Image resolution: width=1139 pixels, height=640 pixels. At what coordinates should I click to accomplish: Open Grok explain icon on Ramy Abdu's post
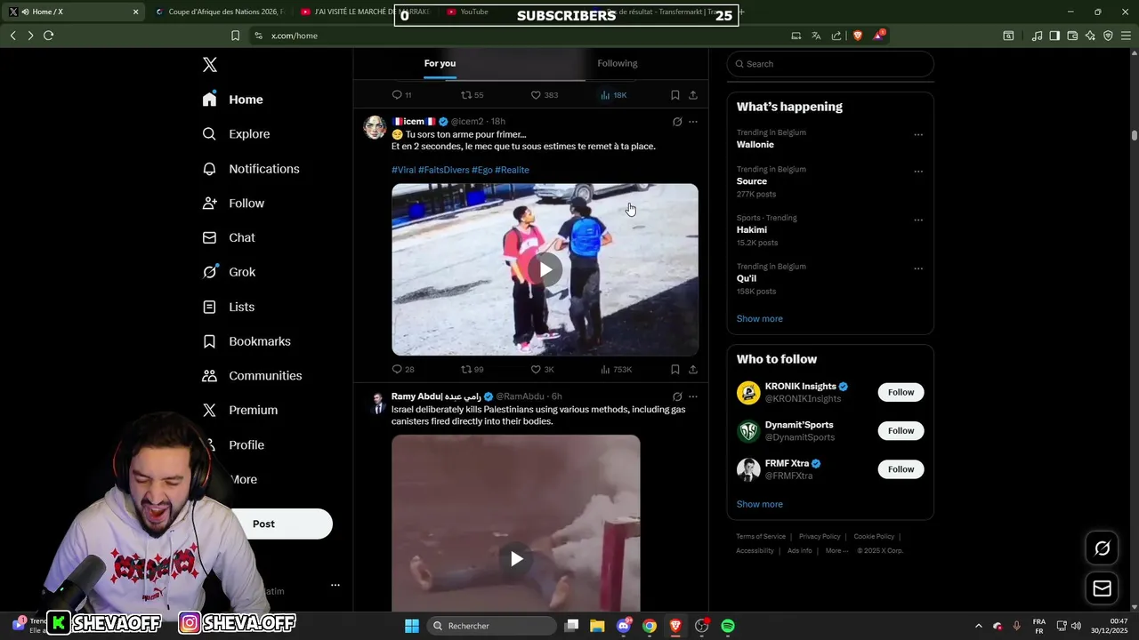(677, 396)
